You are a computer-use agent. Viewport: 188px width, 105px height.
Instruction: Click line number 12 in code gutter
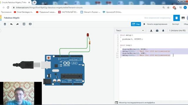(117, 57)
